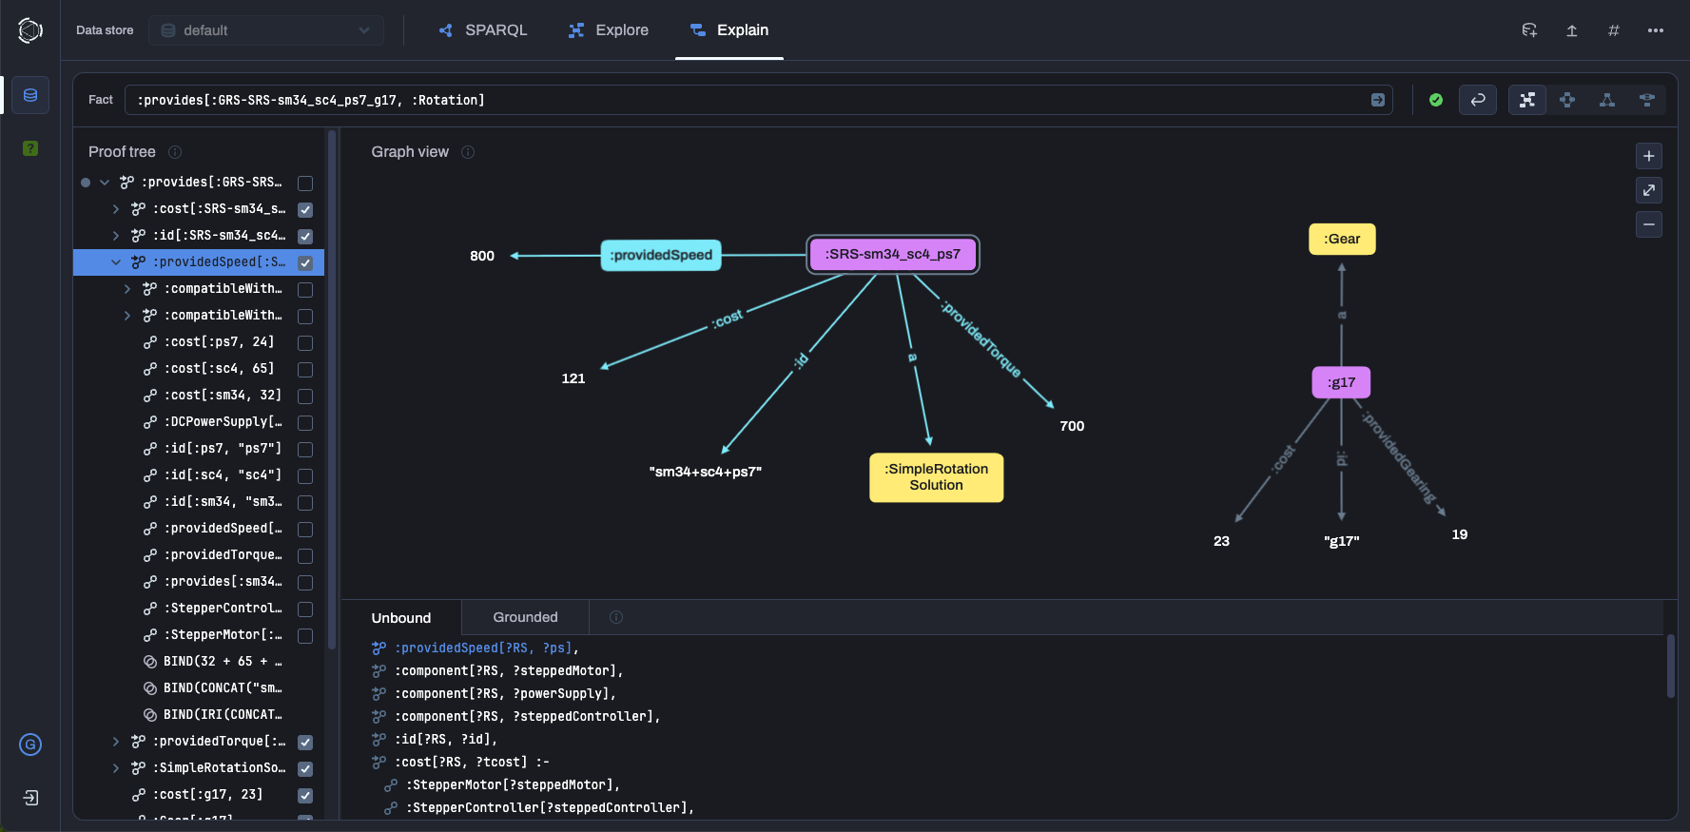Select the hierarchical tree layout icon
The width and height of the screenshot is (1690, 832).
(x=1606, y=100)
